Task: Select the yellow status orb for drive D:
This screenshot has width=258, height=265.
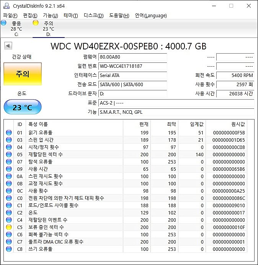Action: (x=36, y=23)
